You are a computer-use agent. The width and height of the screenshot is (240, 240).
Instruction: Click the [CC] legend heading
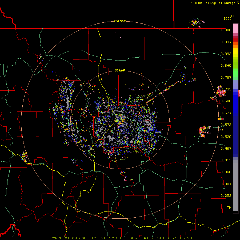(227, 18)
